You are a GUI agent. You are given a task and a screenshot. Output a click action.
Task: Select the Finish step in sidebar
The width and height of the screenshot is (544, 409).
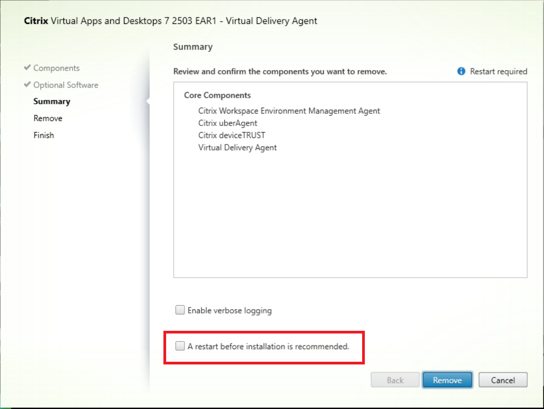pos(43,135)
